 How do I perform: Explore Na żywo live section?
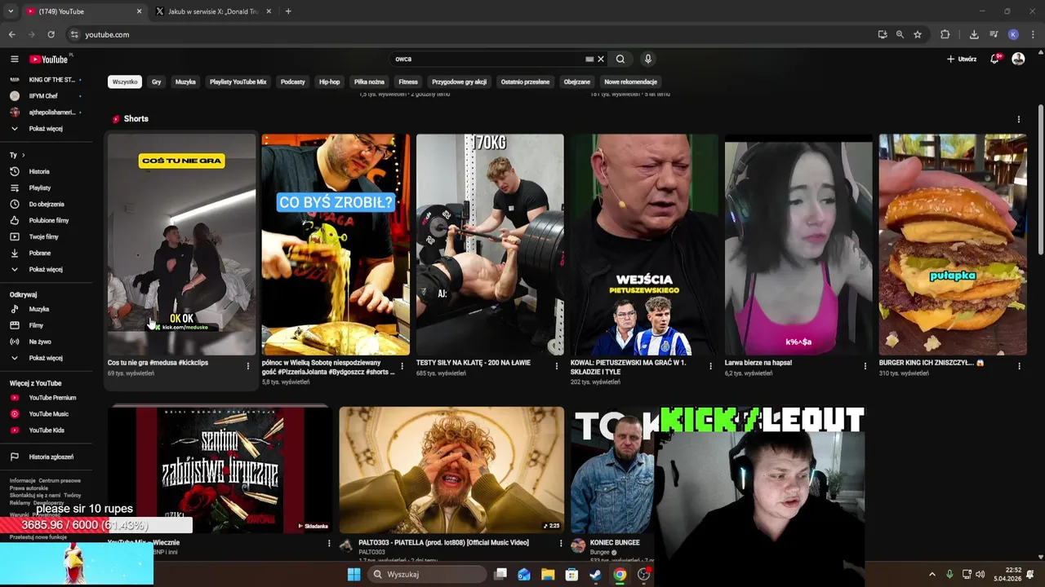click(40, 342)
